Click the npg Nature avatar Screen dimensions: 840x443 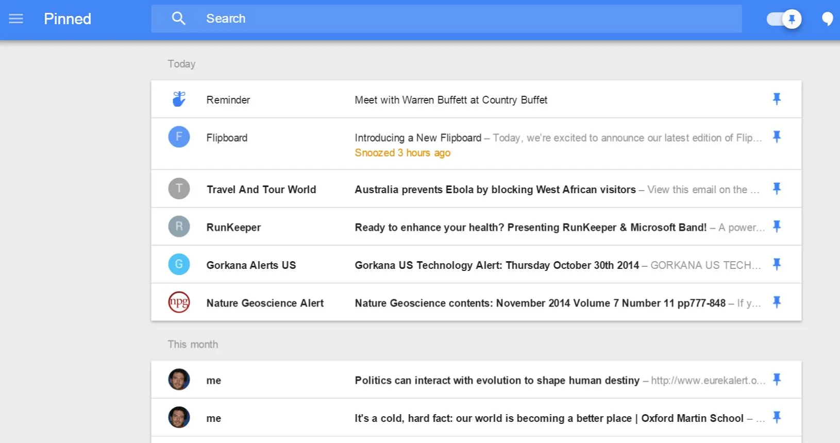click(x=179, y=302)
